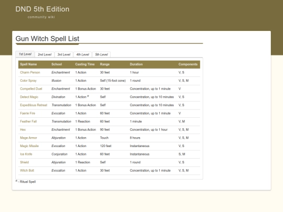
Task: Click the Ritual Spell footnote text
Action: click(28, 182)
